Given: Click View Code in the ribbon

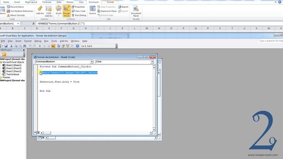Looking at the screenshot, I should [x=79, y=11].
